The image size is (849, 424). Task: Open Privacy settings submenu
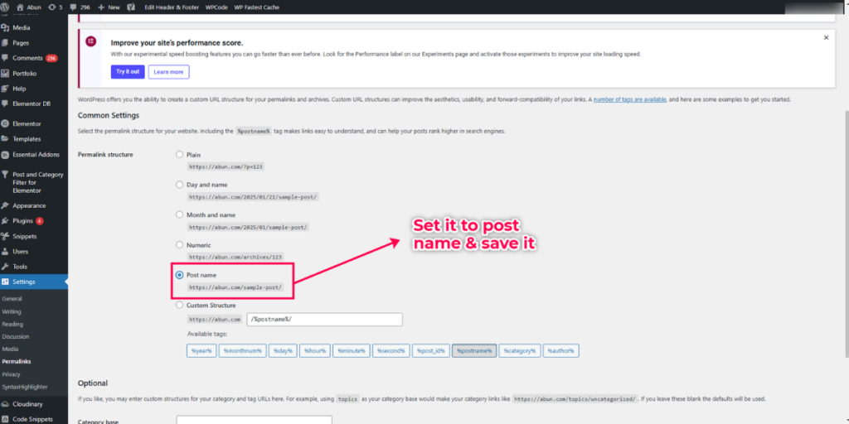point(11,374)
